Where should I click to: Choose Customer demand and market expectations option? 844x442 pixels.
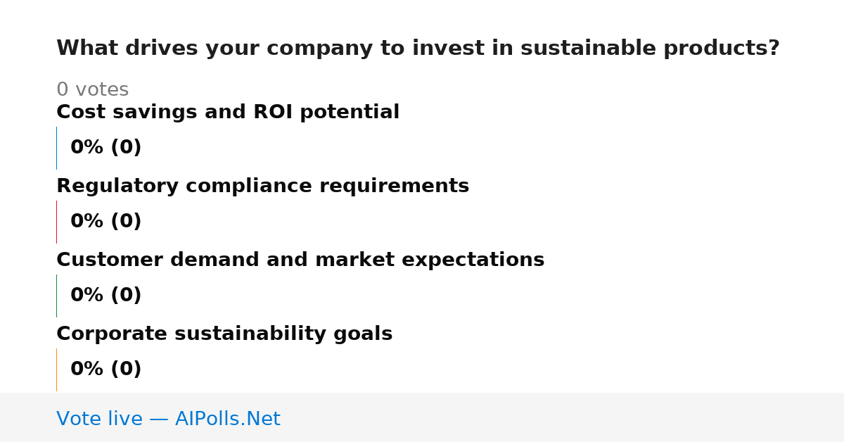point(300,260)
